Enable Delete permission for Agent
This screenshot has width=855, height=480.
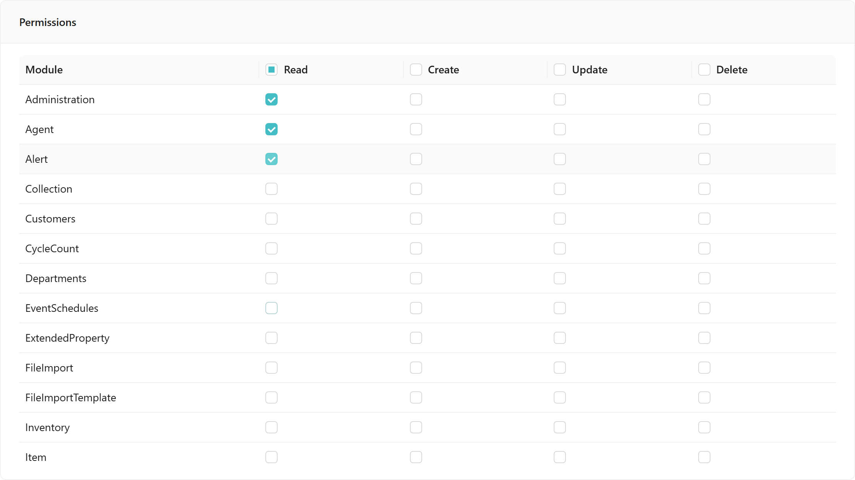point(704,129)
